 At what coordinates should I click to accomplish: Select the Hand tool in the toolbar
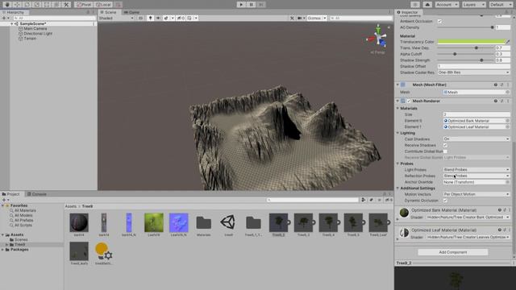click(7, 5)
